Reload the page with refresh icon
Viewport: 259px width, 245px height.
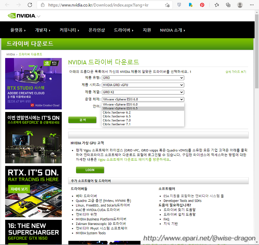tap(30, 5)
